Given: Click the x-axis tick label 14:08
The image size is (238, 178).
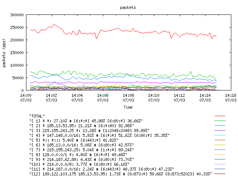Looking at the screenshot, I should click(128, 95).
